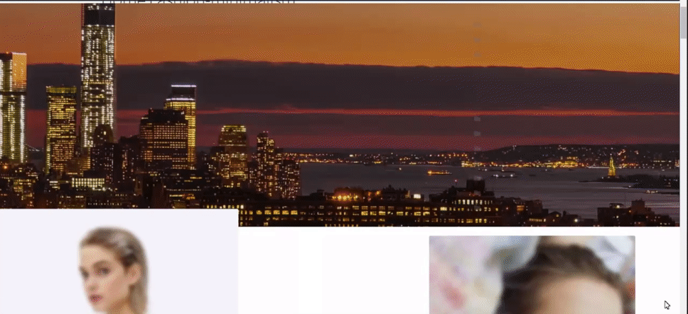This screenshot has width=688, height=314.
Task: Open the blonde woman portrait thumbnail
Action: click(x=119, y=262)
